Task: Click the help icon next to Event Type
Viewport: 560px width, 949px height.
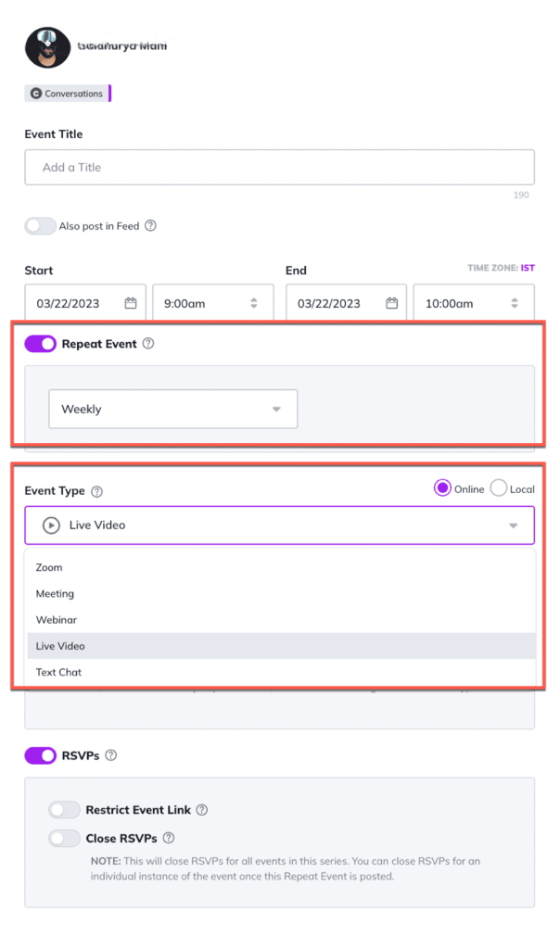Action: (x=96, y=492)
